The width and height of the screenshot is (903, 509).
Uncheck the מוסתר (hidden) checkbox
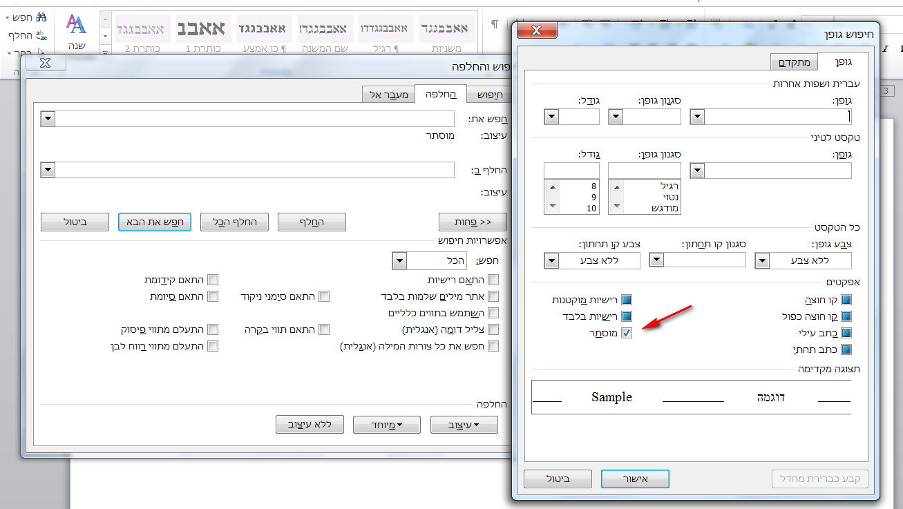pyautogui.click(x=627, y=333)
